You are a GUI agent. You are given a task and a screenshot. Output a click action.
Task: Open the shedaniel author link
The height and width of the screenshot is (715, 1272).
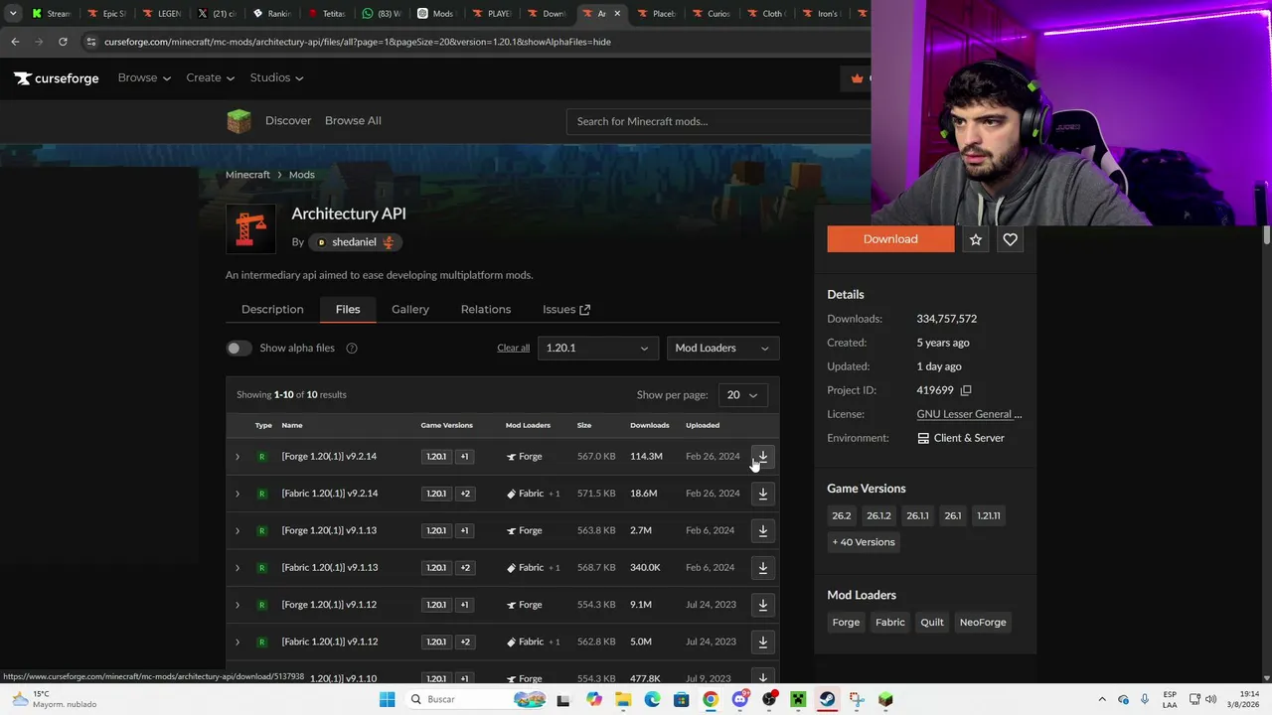click(354, 242)
